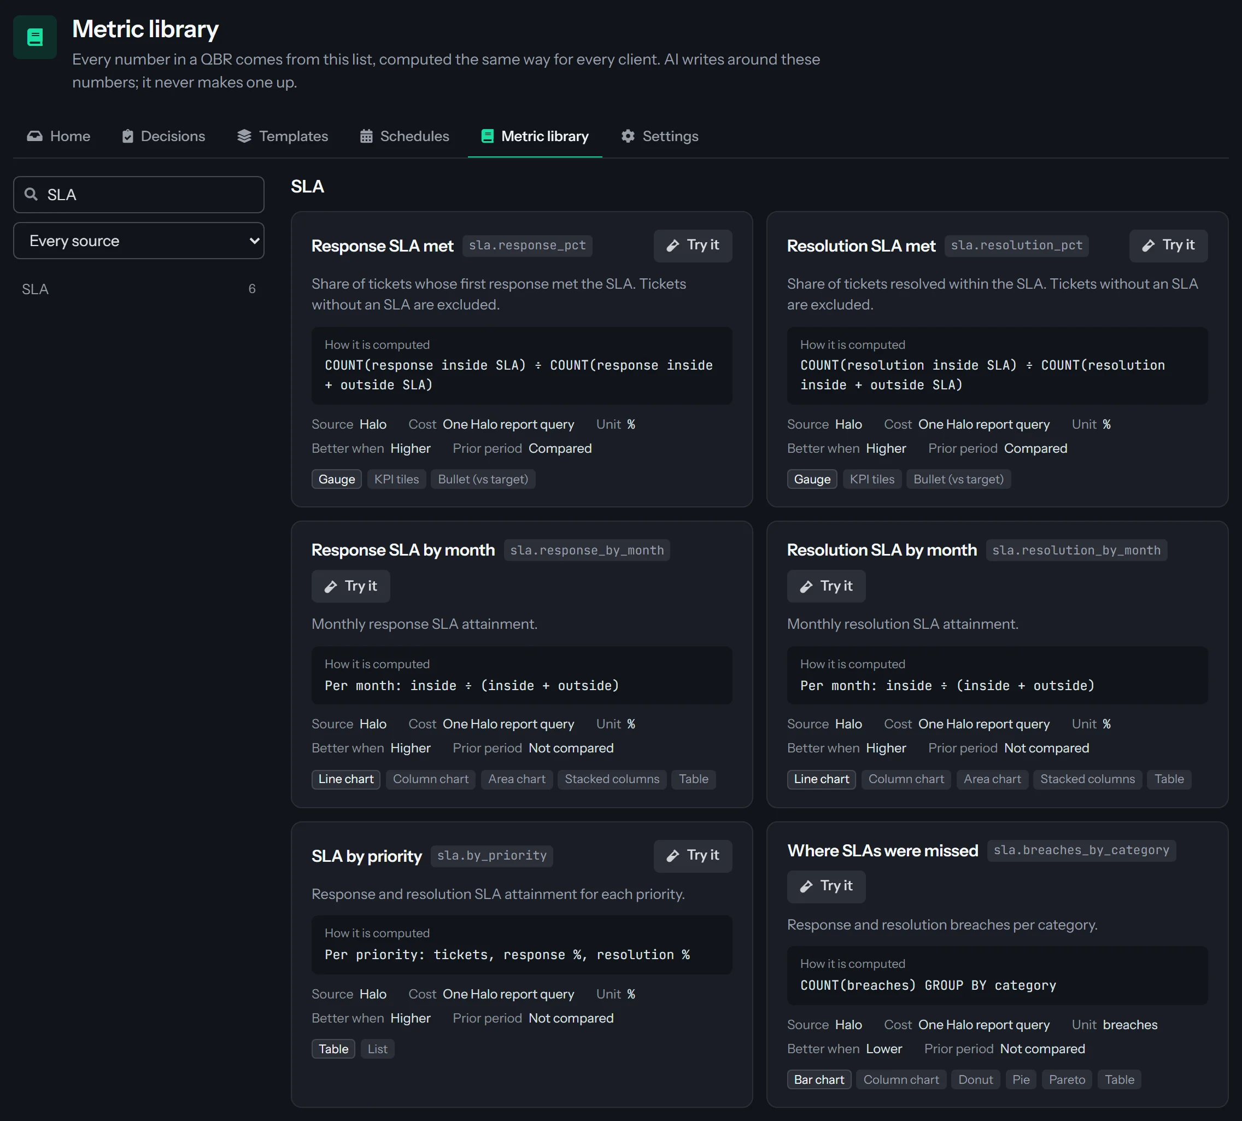
Task: Select the SLA category in sidebar
Action: pyautogui.click(x=138, y=289)
